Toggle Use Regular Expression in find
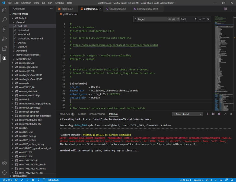 178,19
